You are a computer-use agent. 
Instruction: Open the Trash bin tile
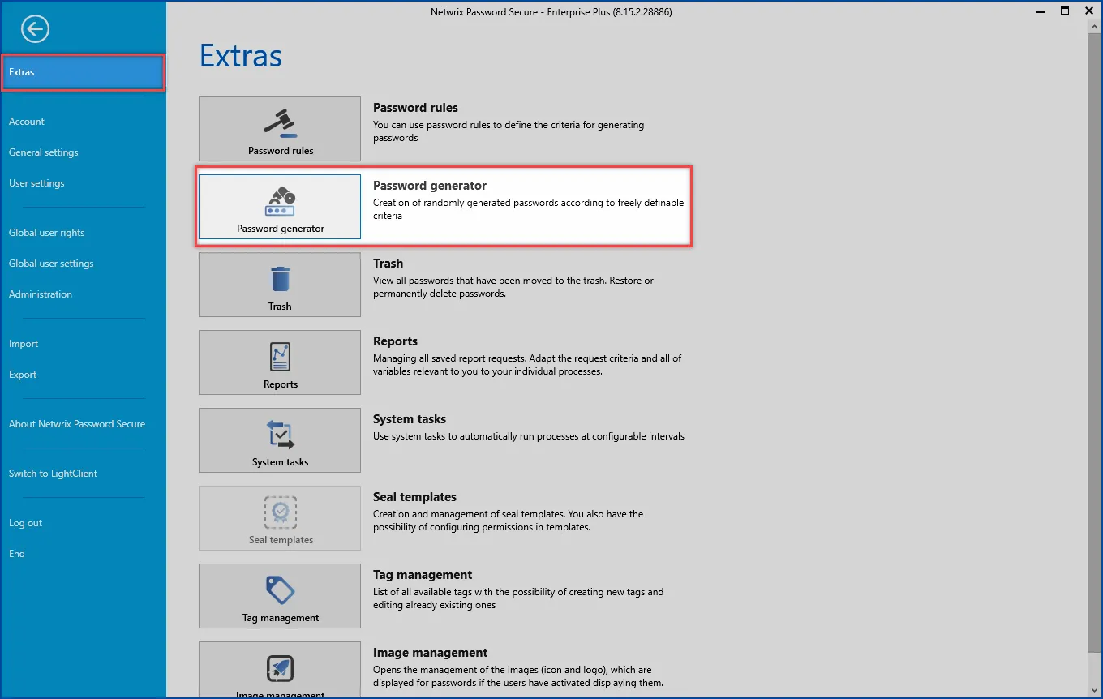tap(280, 285)
